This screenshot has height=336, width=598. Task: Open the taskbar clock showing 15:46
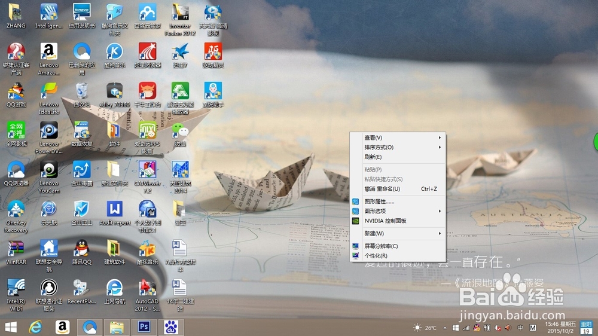tap(560, 328)
